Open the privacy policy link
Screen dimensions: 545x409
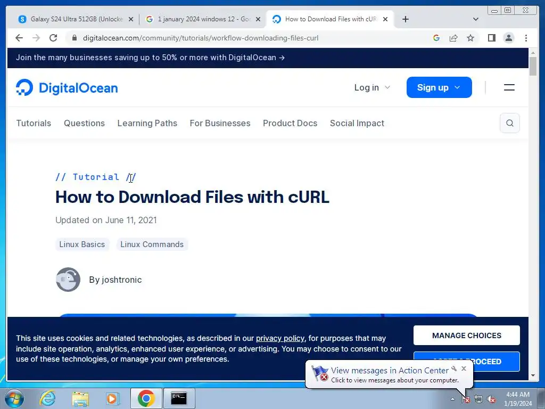(x=280, y=338)
